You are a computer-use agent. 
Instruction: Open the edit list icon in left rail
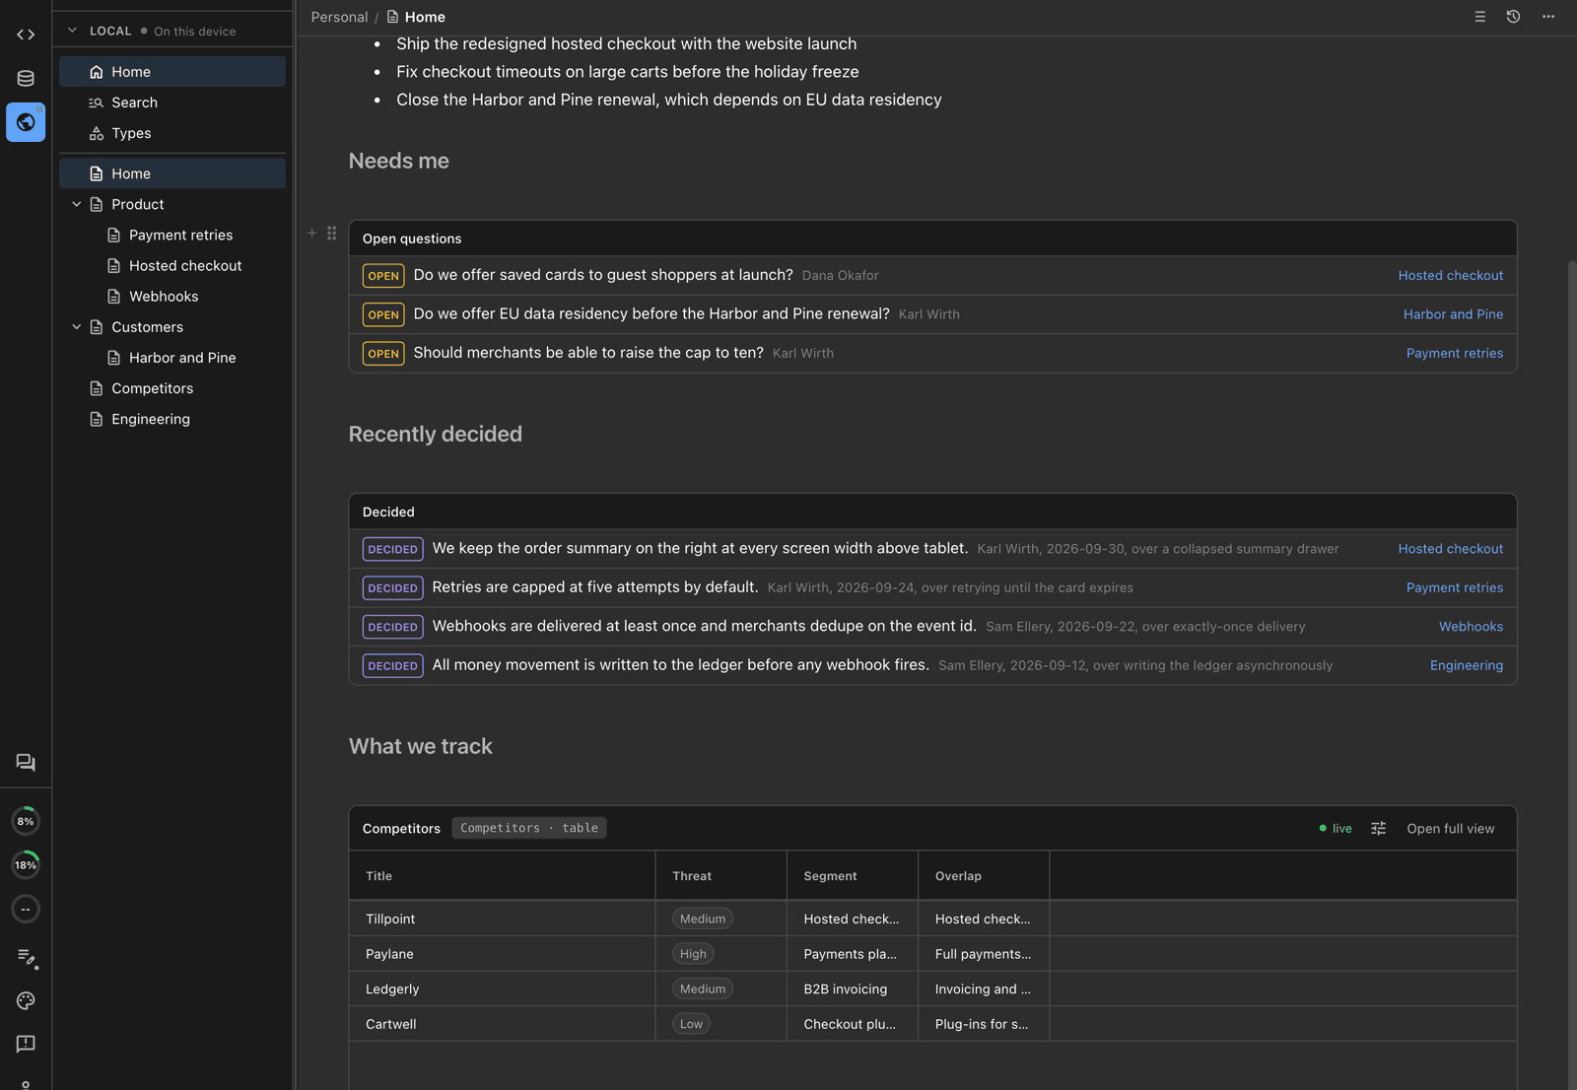(x=26, y=957)
